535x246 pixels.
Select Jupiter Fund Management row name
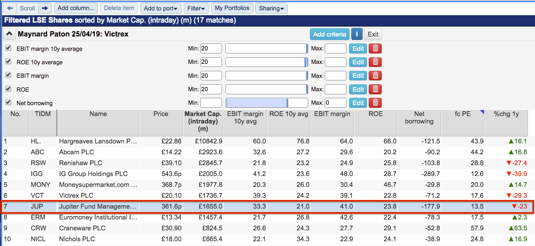point(98,206)
